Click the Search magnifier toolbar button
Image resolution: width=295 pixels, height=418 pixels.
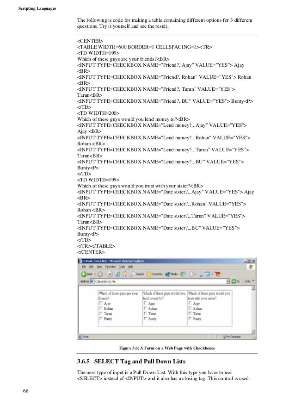[x=137, y=274]
